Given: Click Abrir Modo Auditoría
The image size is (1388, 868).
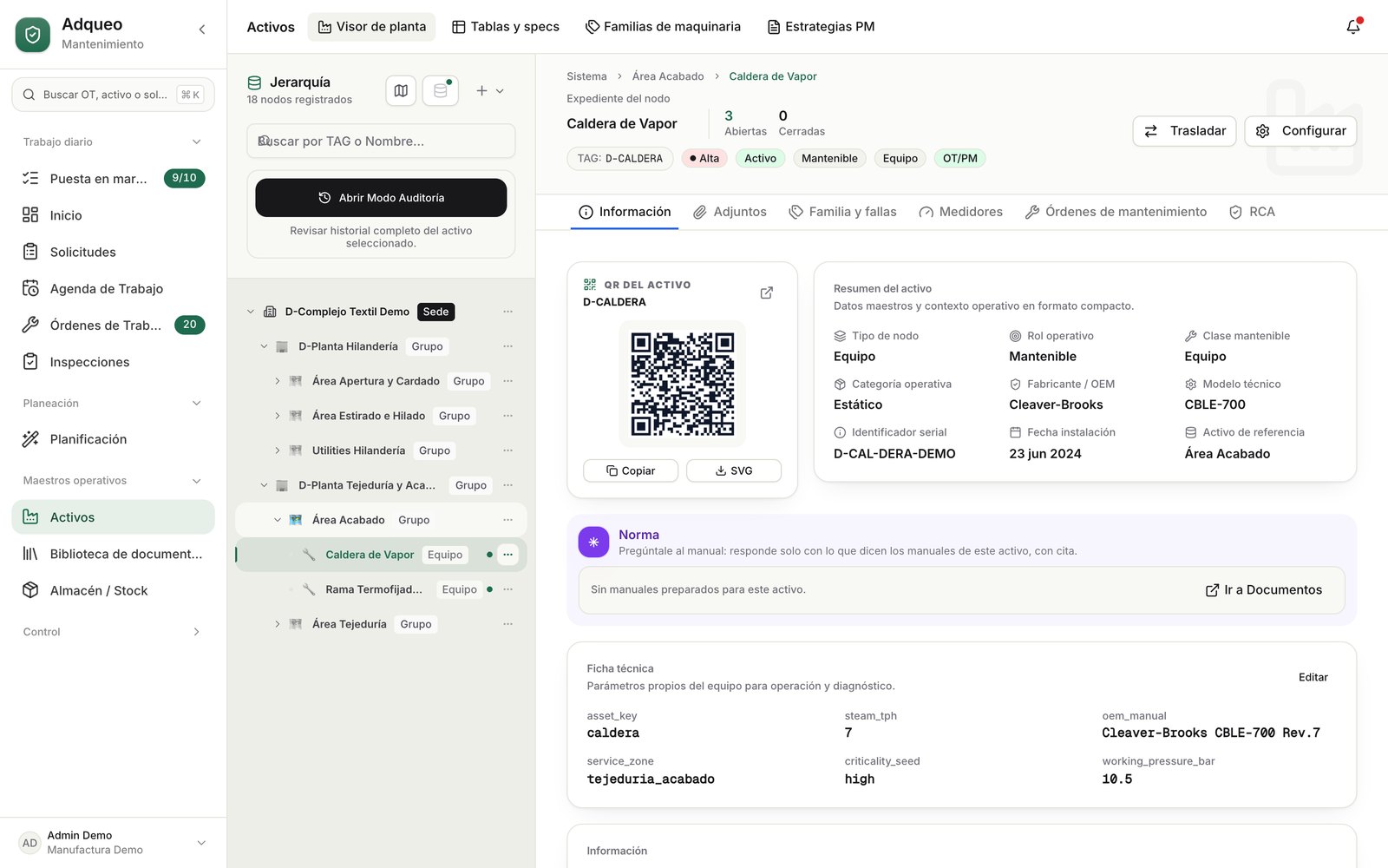Looking at the screenshot, I should click(x=381, y=198).
